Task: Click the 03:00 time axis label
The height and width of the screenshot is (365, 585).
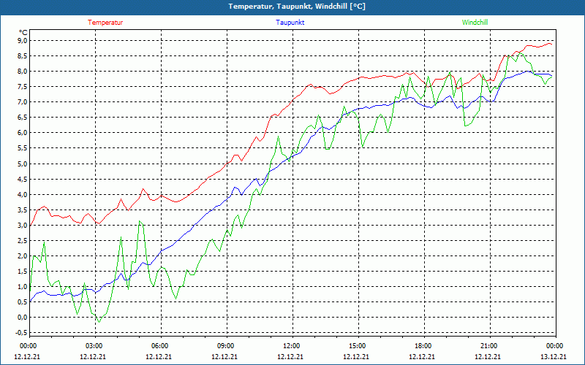Action: (93, 346)
